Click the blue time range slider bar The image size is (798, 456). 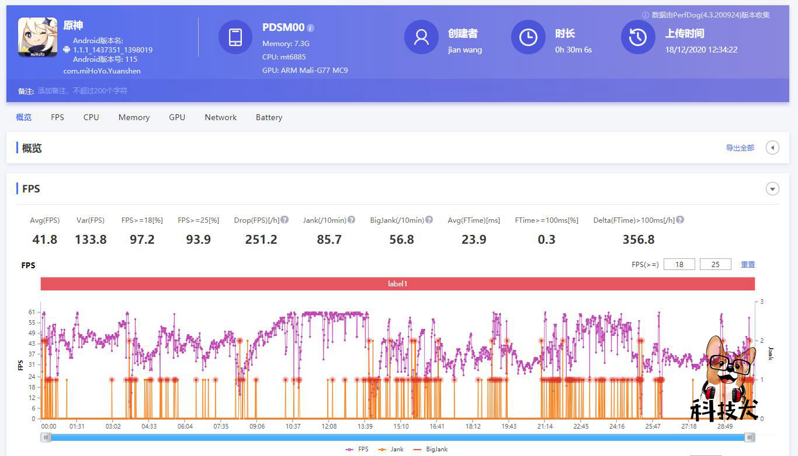397,437
